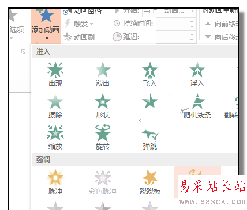Viewport: 247px width, 210px height.
Task: Decrease the 持续时间 duration value
Action: click(x=192, y=26)
